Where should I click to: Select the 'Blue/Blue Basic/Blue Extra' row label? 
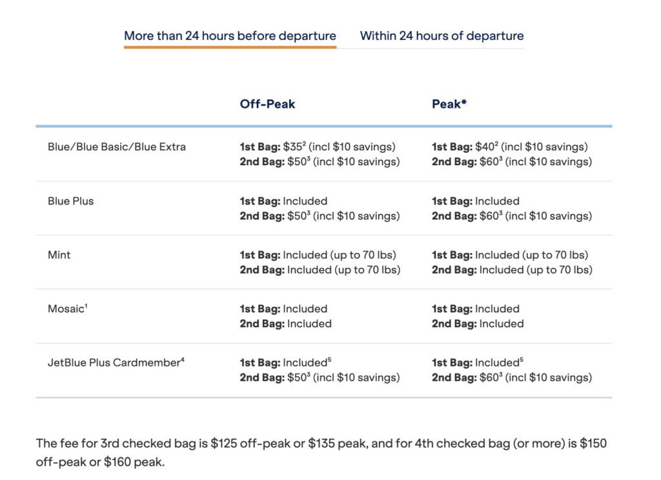116,146
